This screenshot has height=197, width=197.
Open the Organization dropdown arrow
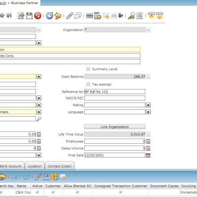coord(148,30)
